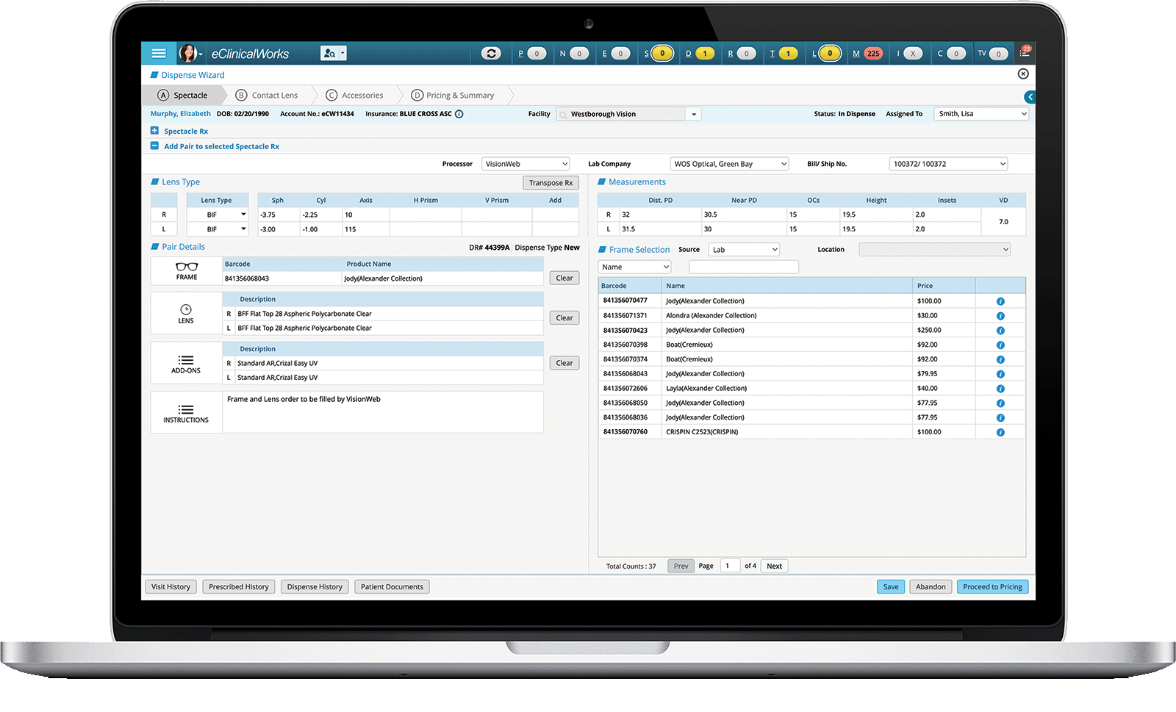Open the N counter badge
Viewport: 1176px width, 712px height.
579,54
